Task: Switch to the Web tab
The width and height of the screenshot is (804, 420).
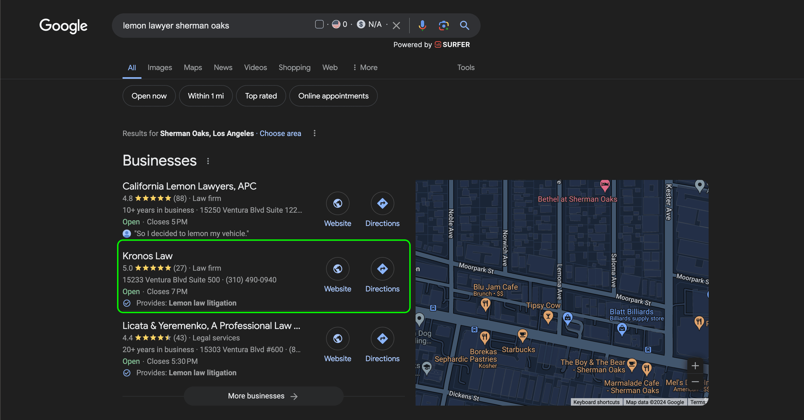Action: pyautogui.click(x=330, y=67)
